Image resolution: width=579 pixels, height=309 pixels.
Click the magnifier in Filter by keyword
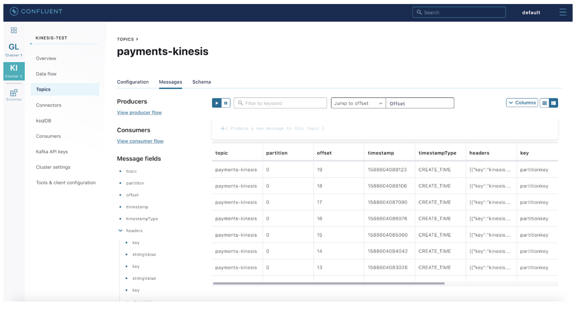click(x=240, y=103)
